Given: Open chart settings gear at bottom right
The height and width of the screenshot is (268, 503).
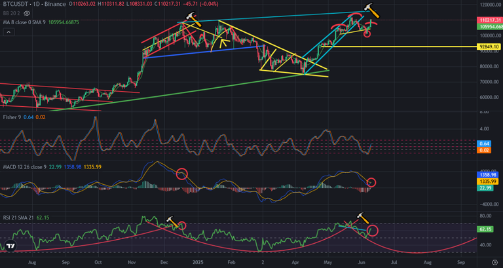Looking at the screenshot, I should pos(494,263).
